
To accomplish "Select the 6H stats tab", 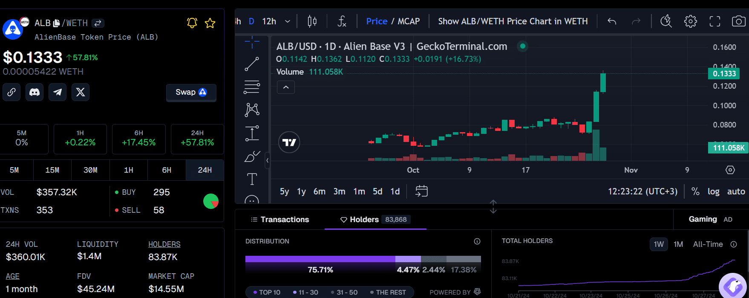I will pyautogui.click(x=167, y=170).
